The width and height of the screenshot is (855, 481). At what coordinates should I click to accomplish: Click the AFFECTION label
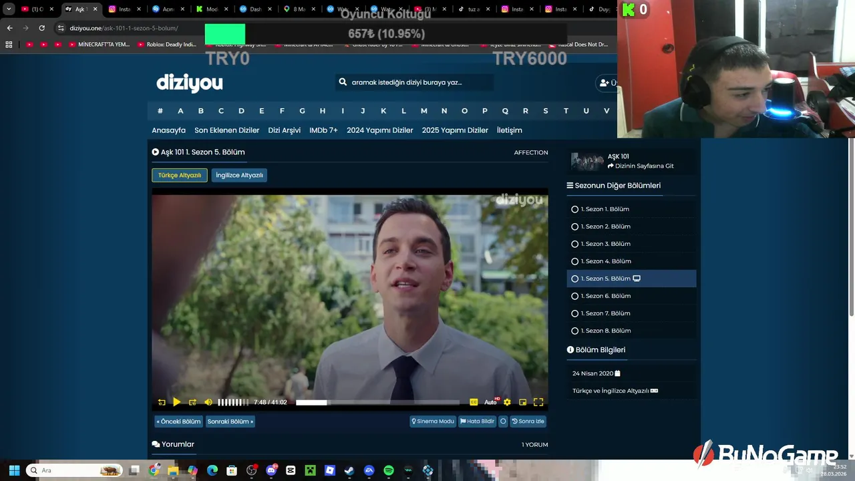[531, 152]
